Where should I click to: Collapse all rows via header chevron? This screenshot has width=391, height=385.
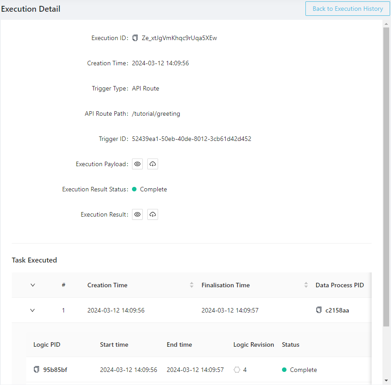click(32, 285)
